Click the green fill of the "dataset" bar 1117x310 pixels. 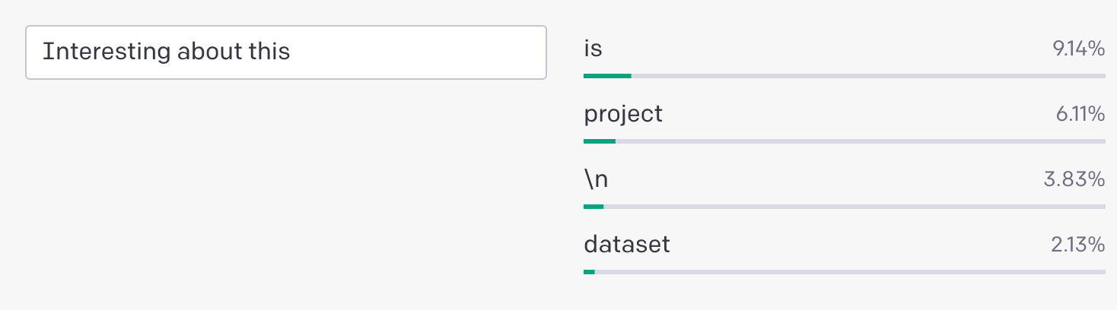point(590,271)
